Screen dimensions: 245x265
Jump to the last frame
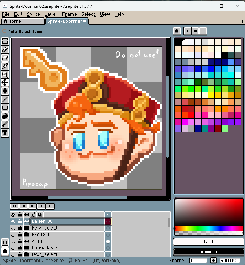pos(50,206)
